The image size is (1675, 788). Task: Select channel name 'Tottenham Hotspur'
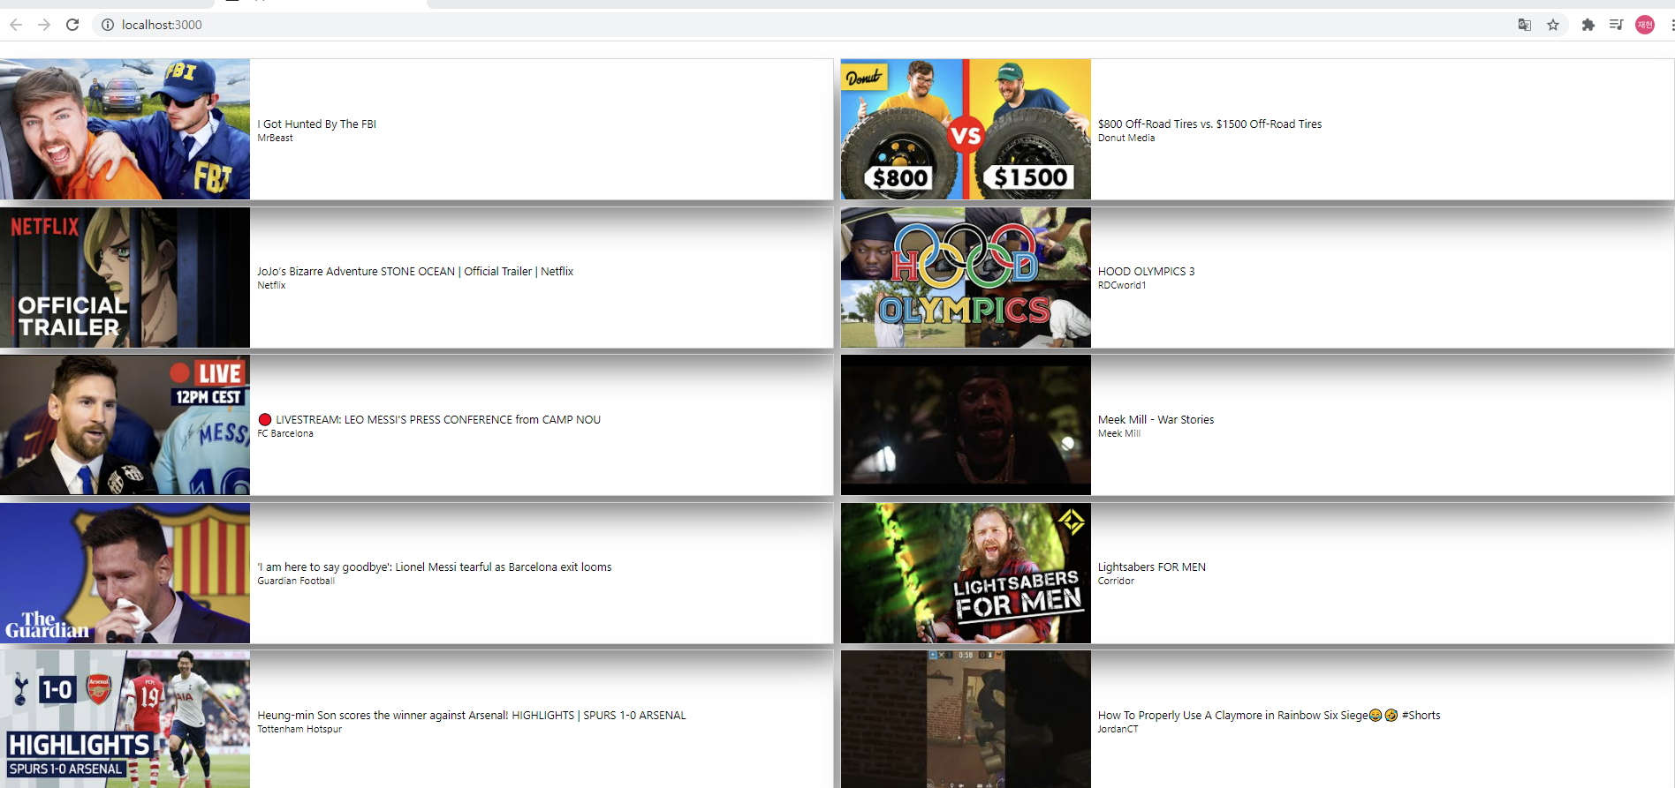click(299, 729)
